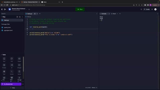Dismiss the Try Ghostwriter banner
The image size is (160, 90).
(23, 84)
